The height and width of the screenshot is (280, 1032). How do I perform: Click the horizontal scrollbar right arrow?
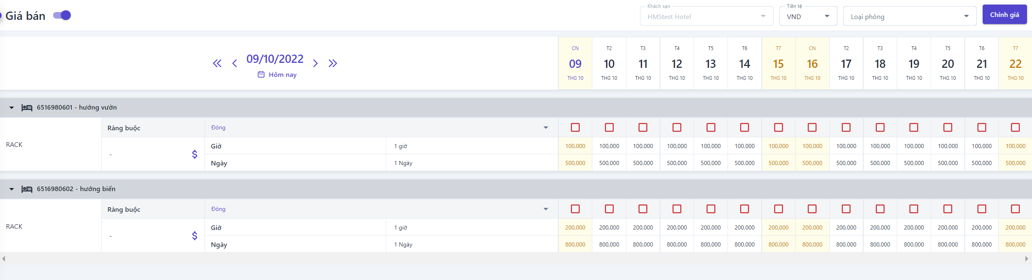pyautogui.click(x=1027, y=259)
